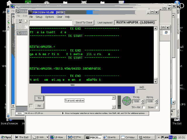Image resolution: width=187 pixels, height=140 pixels.
Task: Click the RZ3TW taskbar button
Action: point(77,137)
